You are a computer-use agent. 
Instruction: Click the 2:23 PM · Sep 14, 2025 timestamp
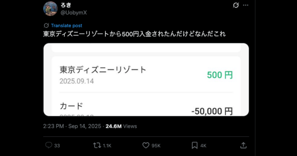click(72, 126)
